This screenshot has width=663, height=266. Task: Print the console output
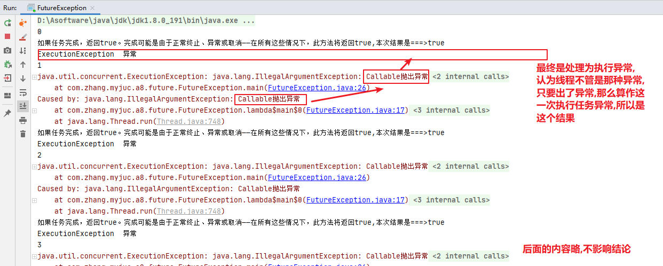click(x=22, y=120)
